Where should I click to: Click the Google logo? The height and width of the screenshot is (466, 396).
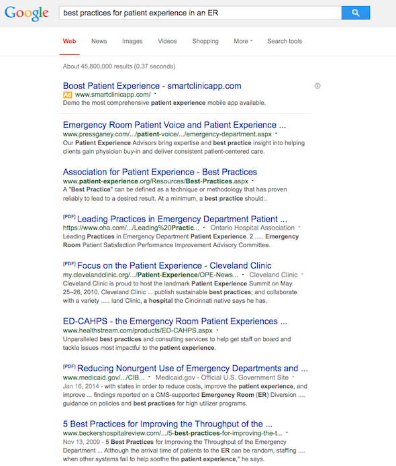[26, 13]
